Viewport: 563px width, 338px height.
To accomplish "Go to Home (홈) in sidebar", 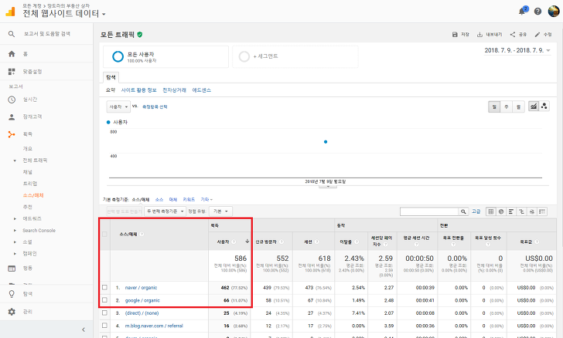I will pyautogui.click(x=12, y=54).
